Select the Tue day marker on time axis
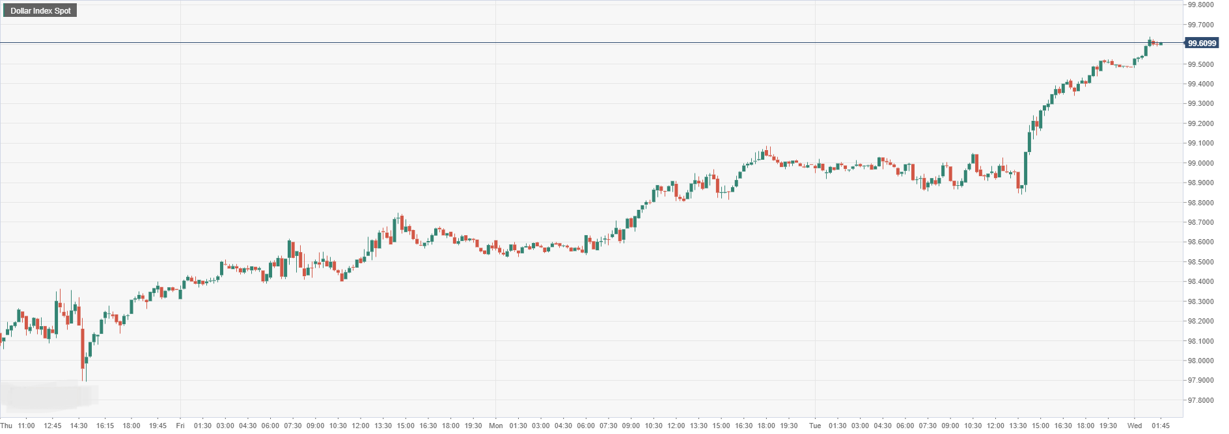The height and width of the screenshot is (434, 1229). [815, 426]
